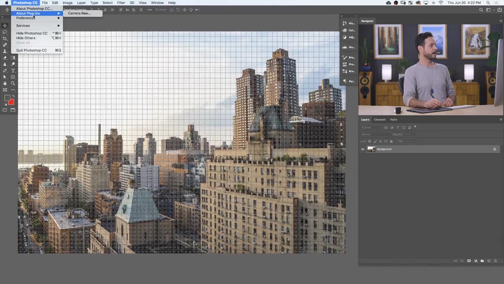This screenshot has width=504, height=284.
Task: Create a new group folder
Action: (x=482, y=261)
